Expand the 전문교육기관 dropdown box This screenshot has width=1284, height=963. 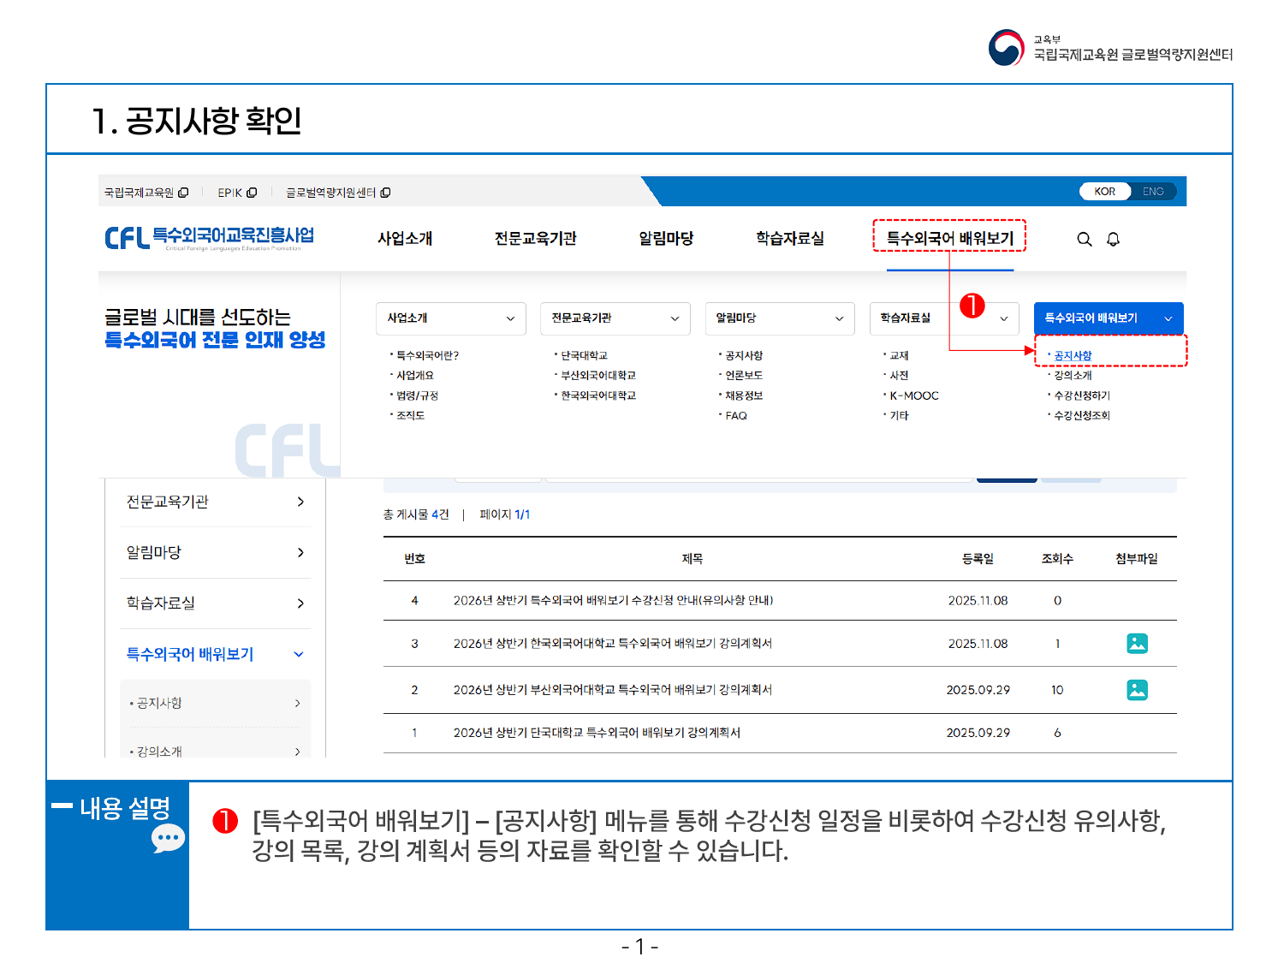[615, 318]
